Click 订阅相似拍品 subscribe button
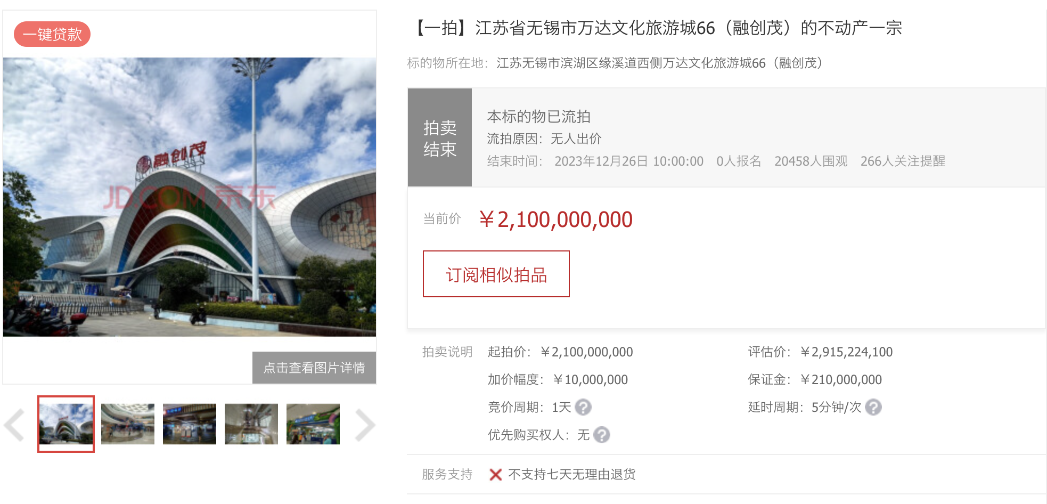The width and height of the screenshot is (1047, 504). (496, 274)
